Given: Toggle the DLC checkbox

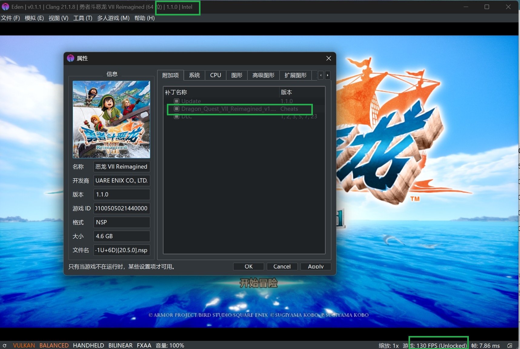Looking at the screenshot, I should [177, 116].
